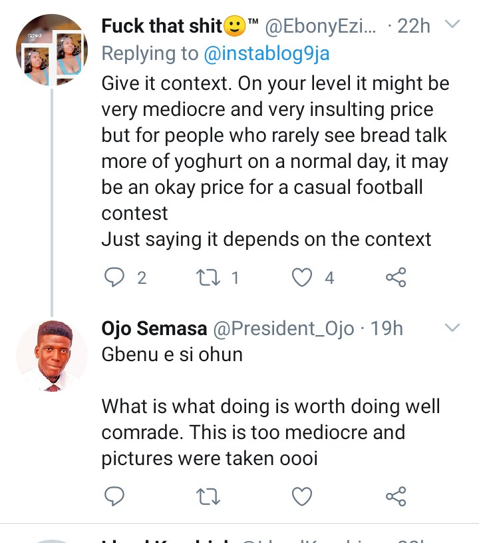
Task: Share the Give it context tweet
Action: point(396,276)
